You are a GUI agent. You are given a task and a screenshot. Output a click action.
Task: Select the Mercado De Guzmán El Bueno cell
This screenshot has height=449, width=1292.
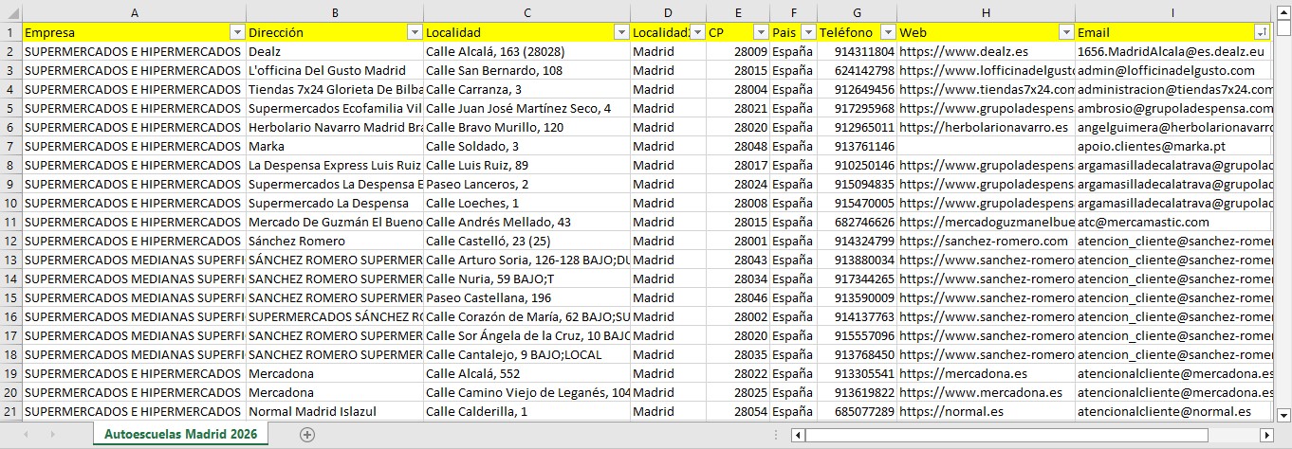click(335, 222)
